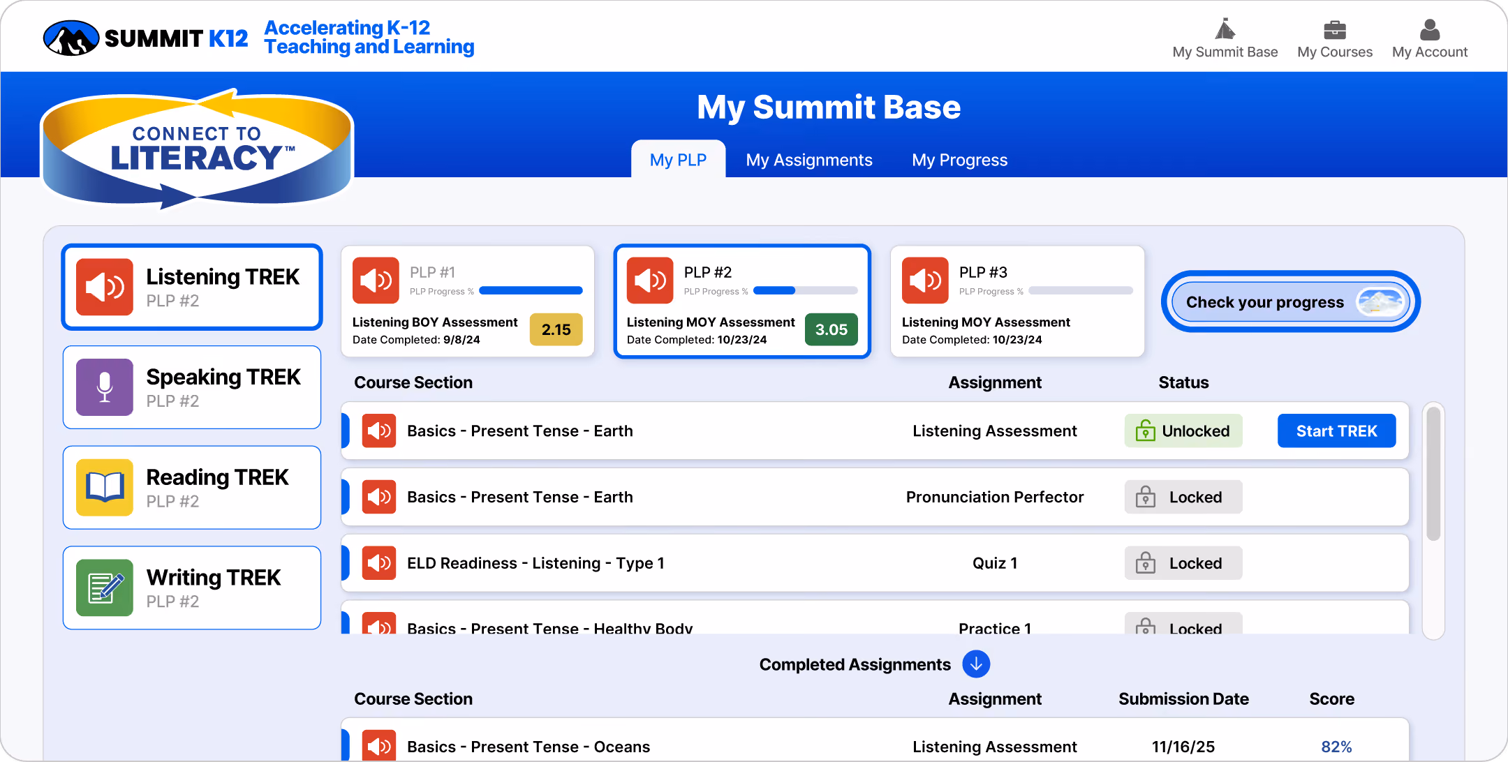Click the Speaking TREK microphone icon

[x=105, y=387]
